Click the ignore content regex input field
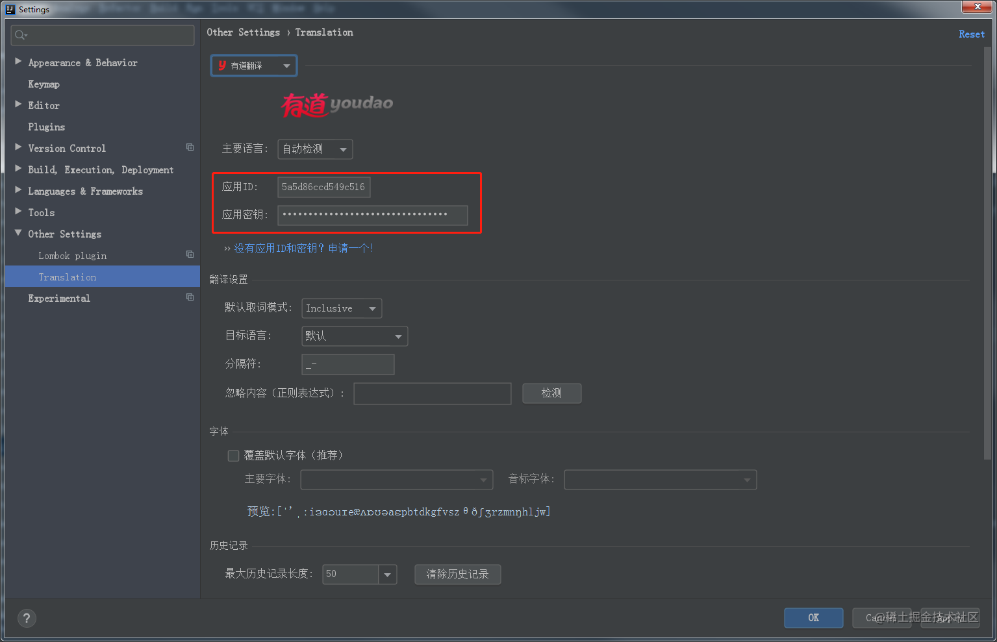This screenshot has width=997, height=642. 432,393
